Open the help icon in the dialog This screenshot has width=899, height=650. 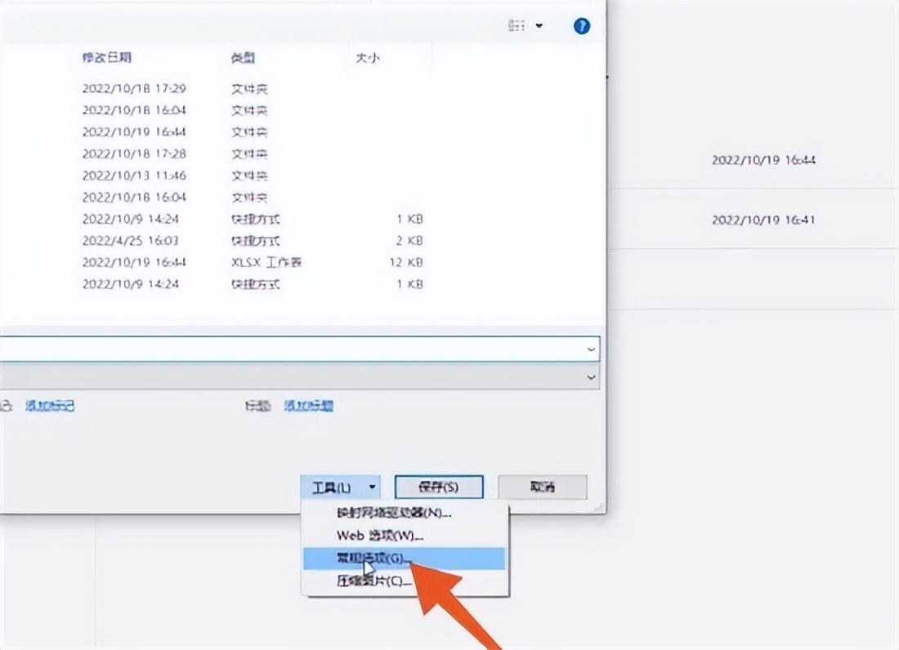[581, 26]
